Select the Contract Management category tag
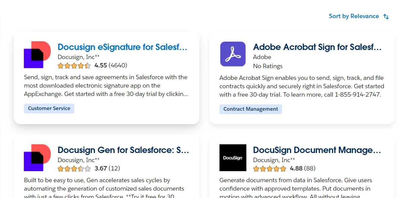 [x=250, y=109]
